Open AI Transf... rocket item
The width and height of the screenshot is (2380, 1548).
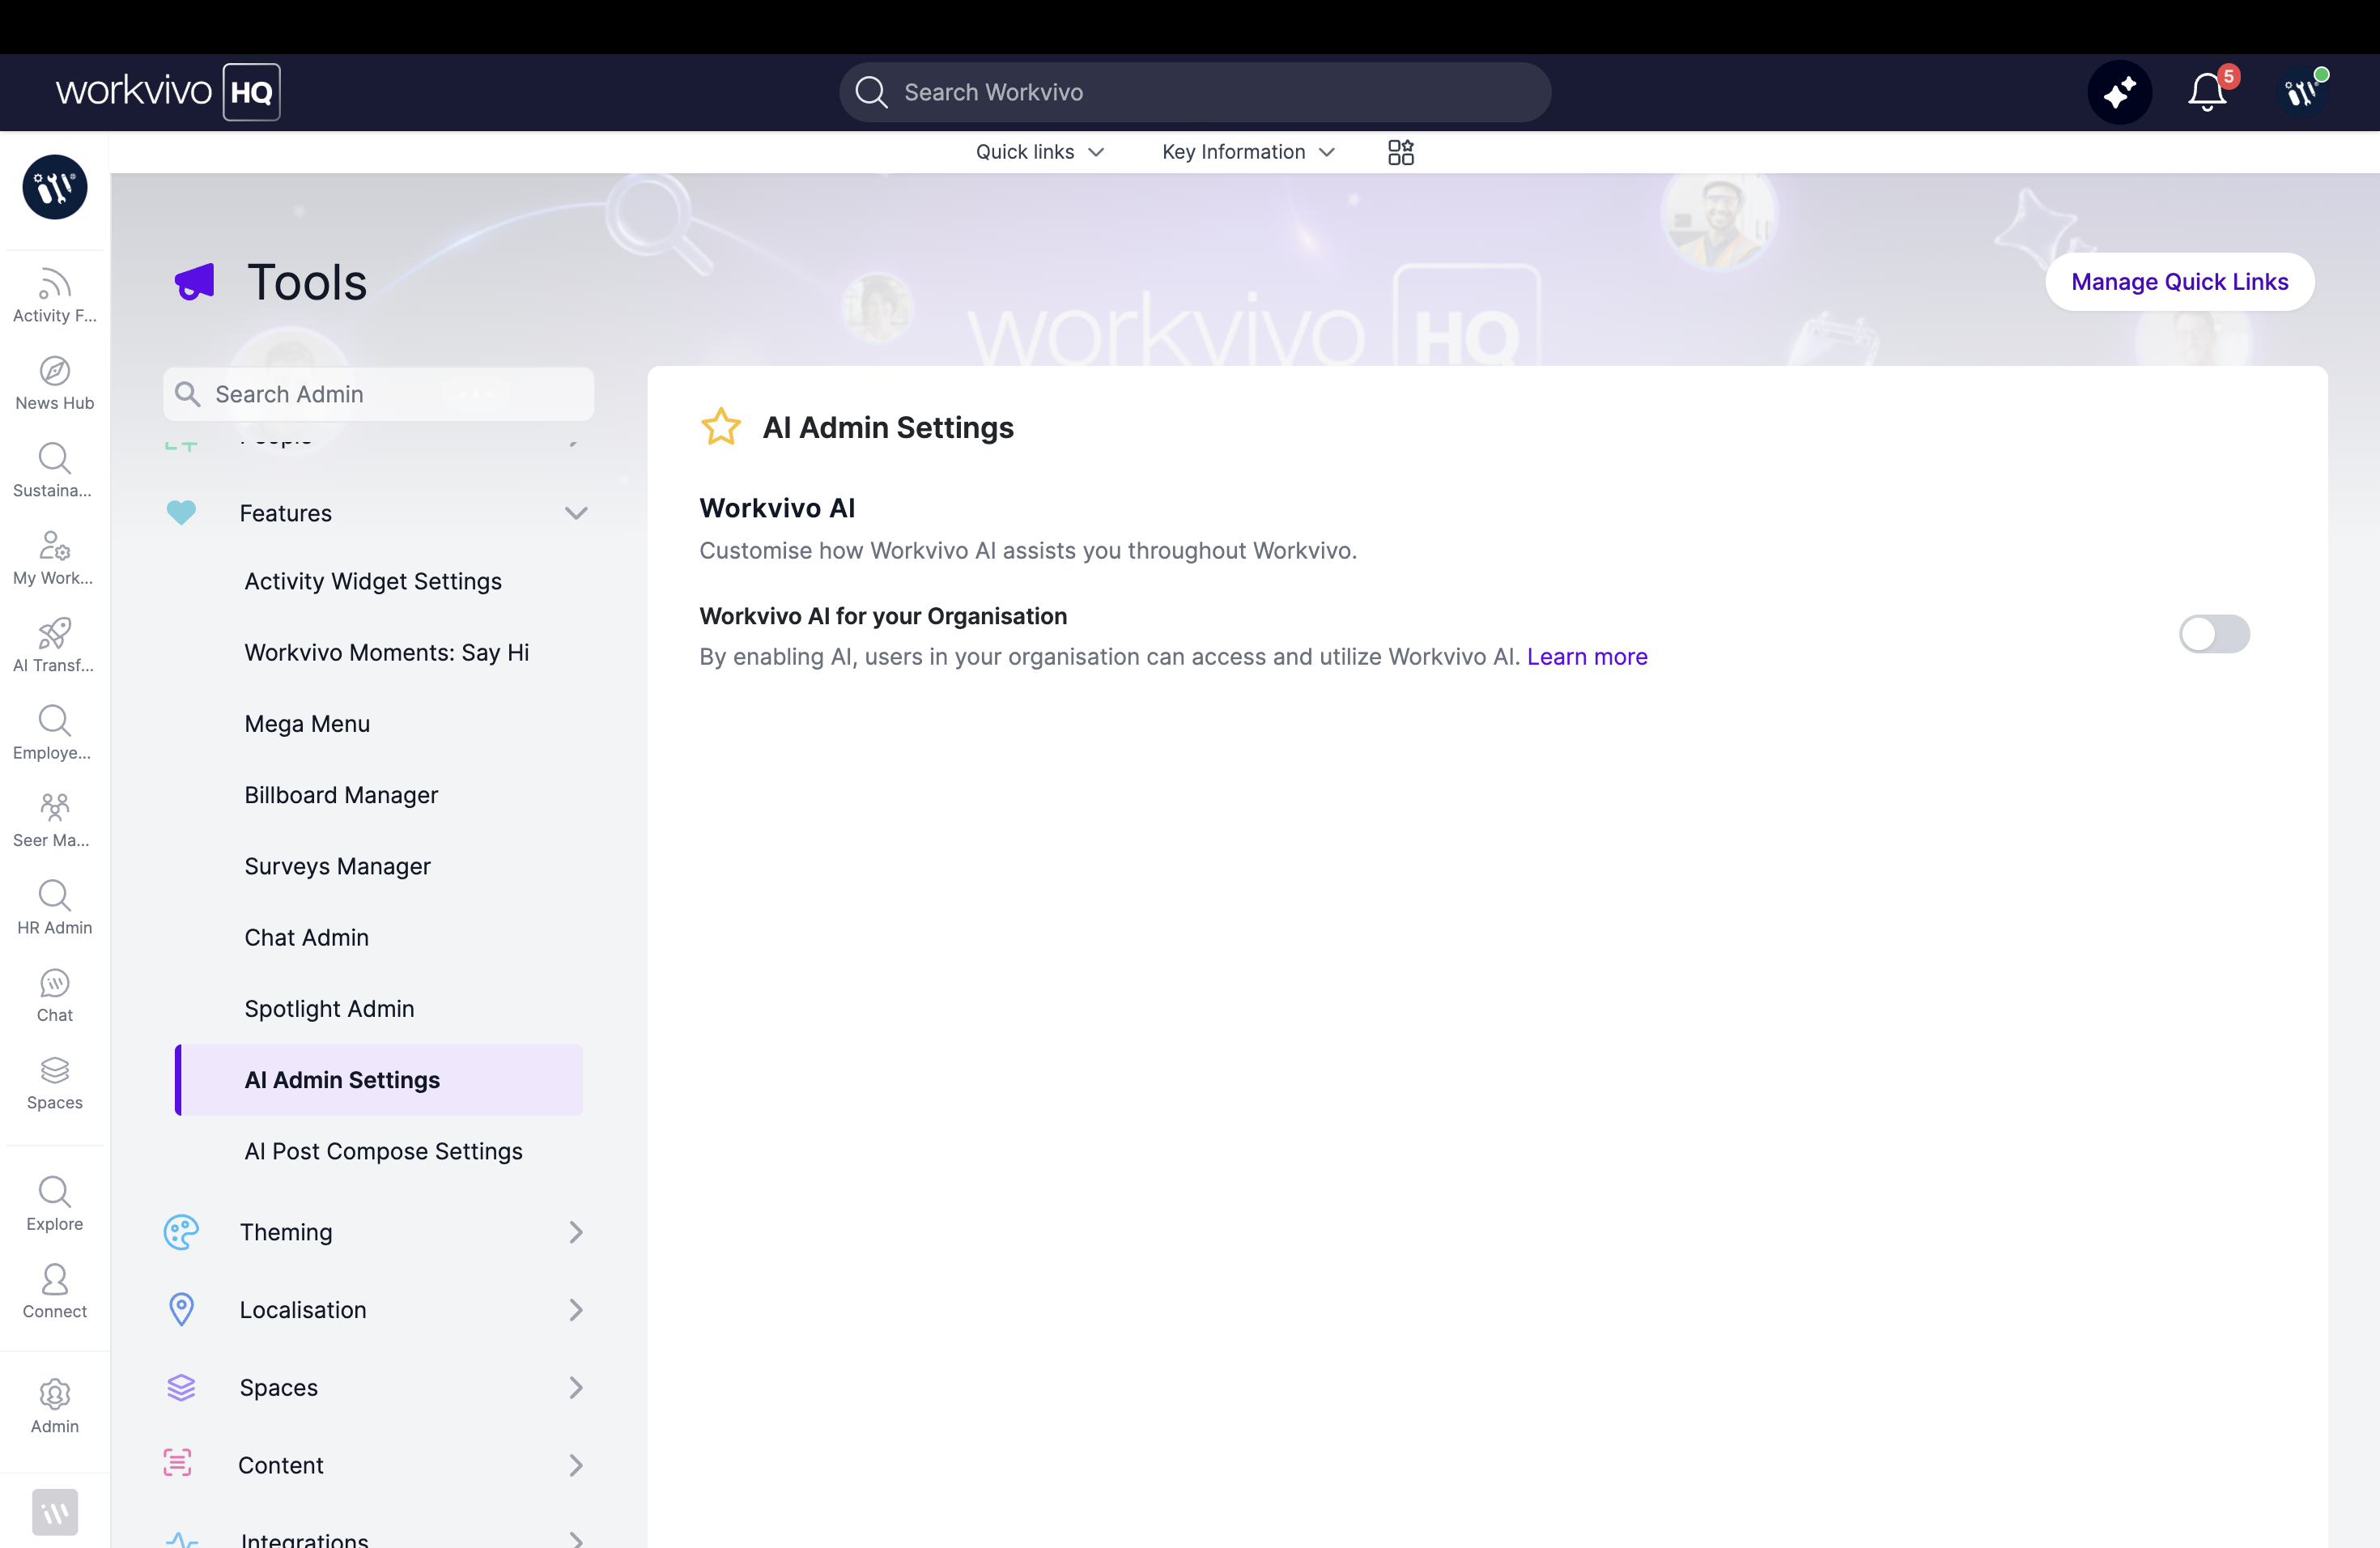coord(55,645)
